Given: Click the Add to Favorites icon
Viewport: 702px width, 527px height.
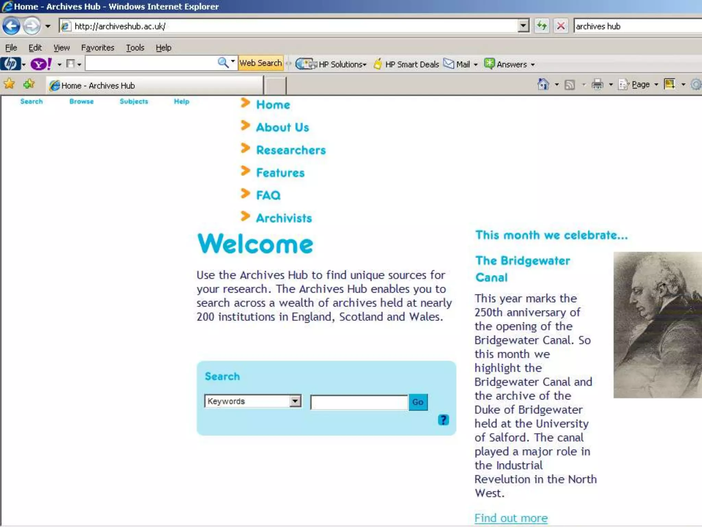Looking at the screenshot, I should [x=29, y=84].
